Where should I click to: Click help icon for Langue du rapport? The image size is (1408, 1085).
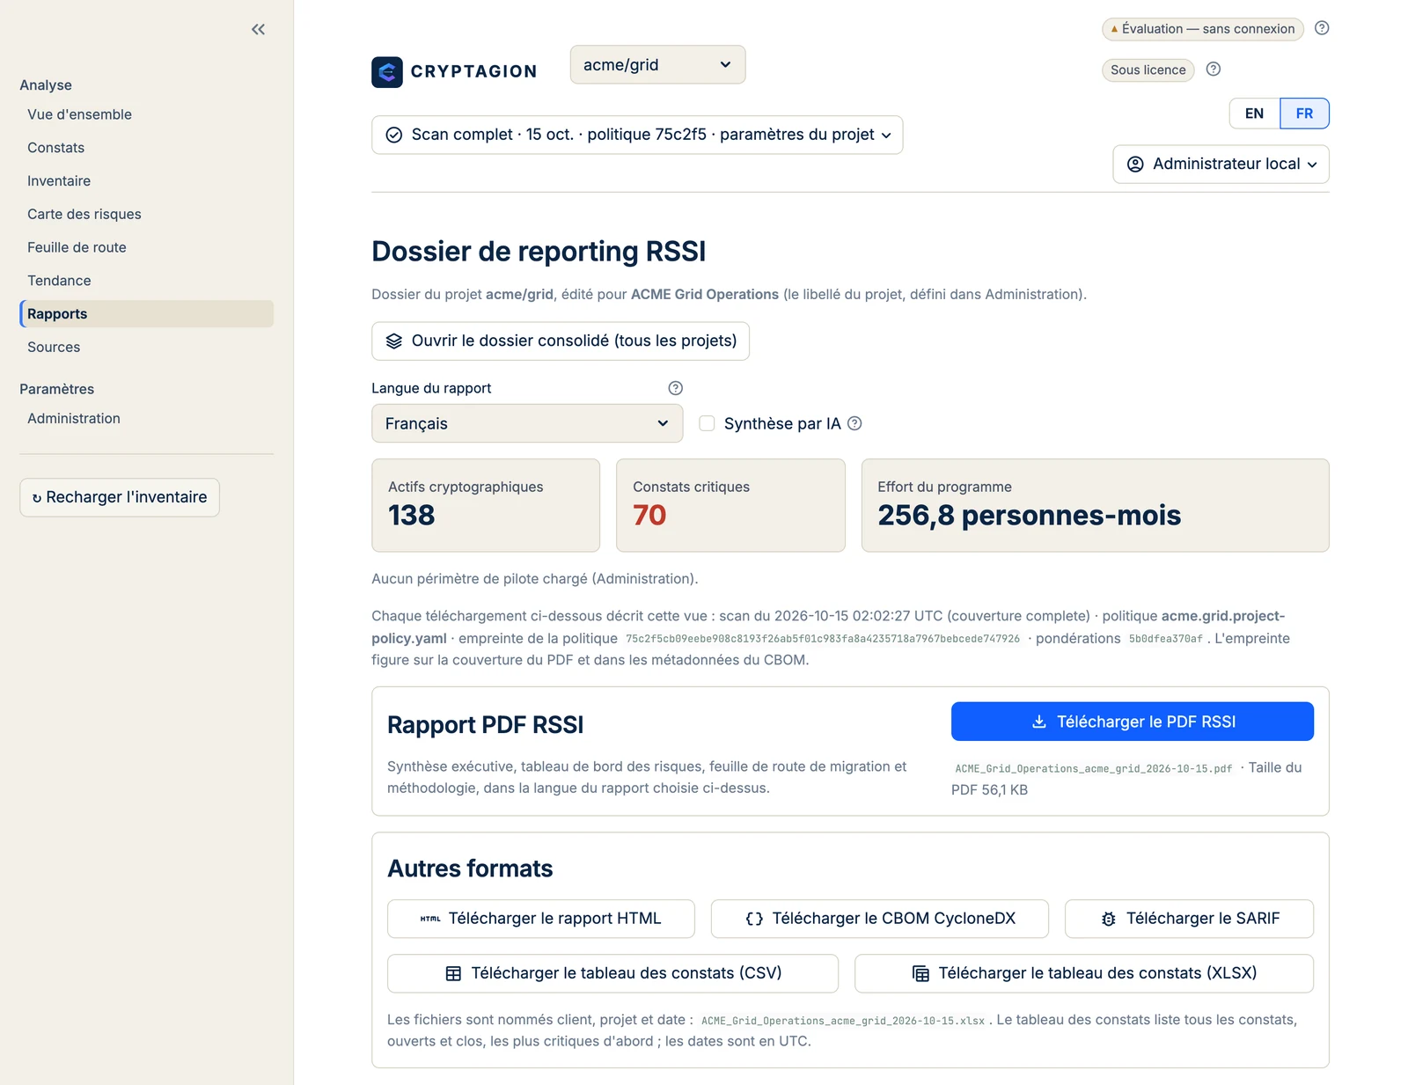point(676,388)
